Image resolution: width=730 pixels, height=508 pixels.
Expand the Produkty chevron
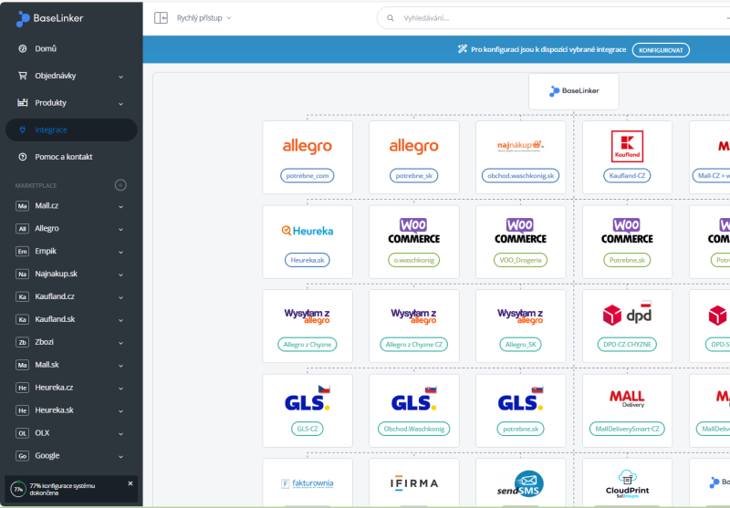point(120,103)
